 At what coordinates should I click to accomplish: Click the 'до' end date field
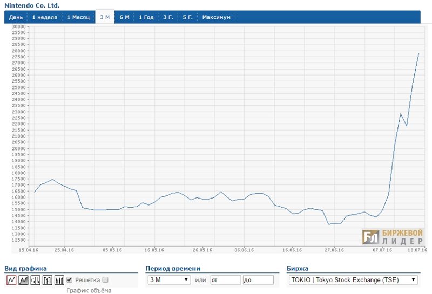point(258,280)
